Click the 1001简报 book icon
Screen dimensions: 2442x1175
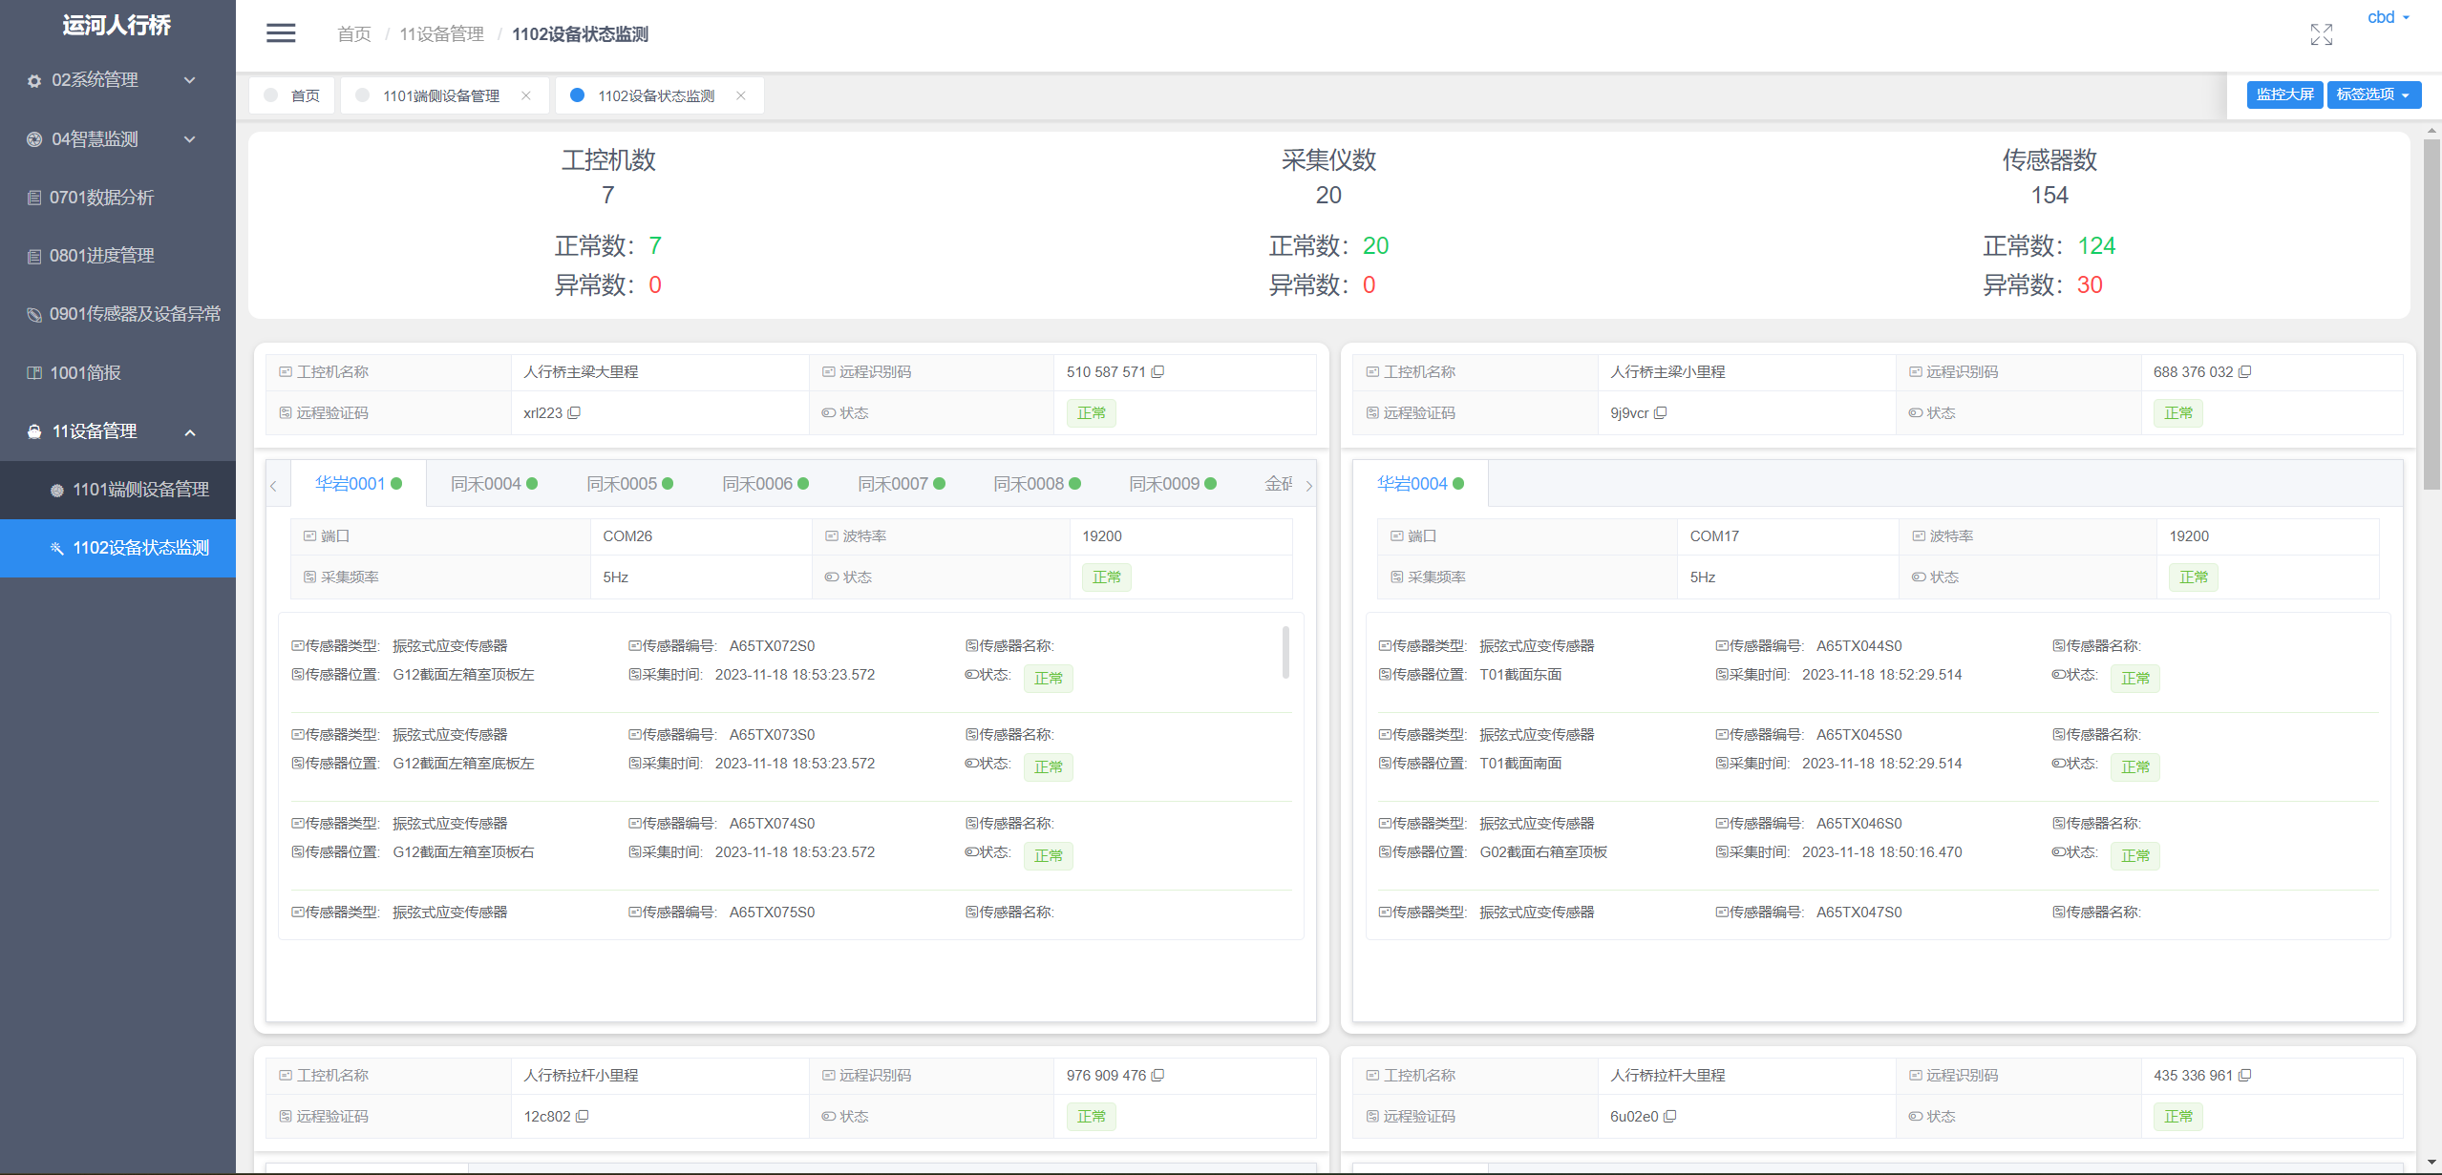coord(34,373)
